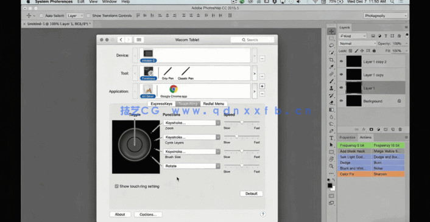This screenshot has height=222, width=430.
Task: Switch to the Radial Menu tab
Action: (x=214, y=104)
